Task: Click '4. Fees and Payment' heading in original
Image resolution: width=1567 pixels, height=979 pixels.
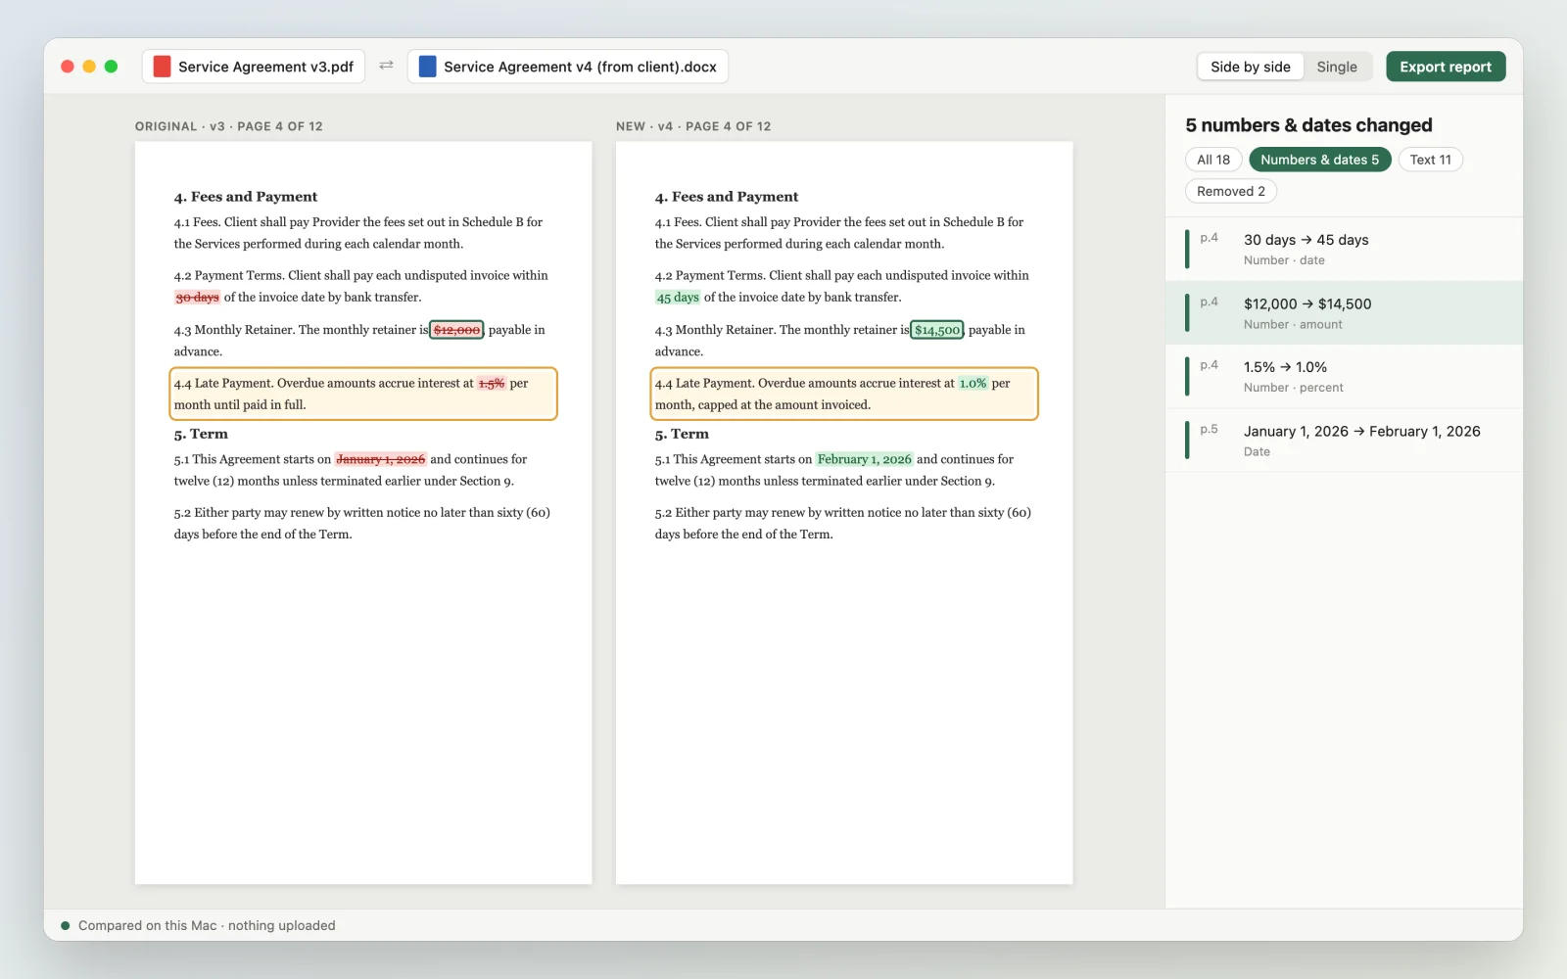Action: (x=246, y=197)
